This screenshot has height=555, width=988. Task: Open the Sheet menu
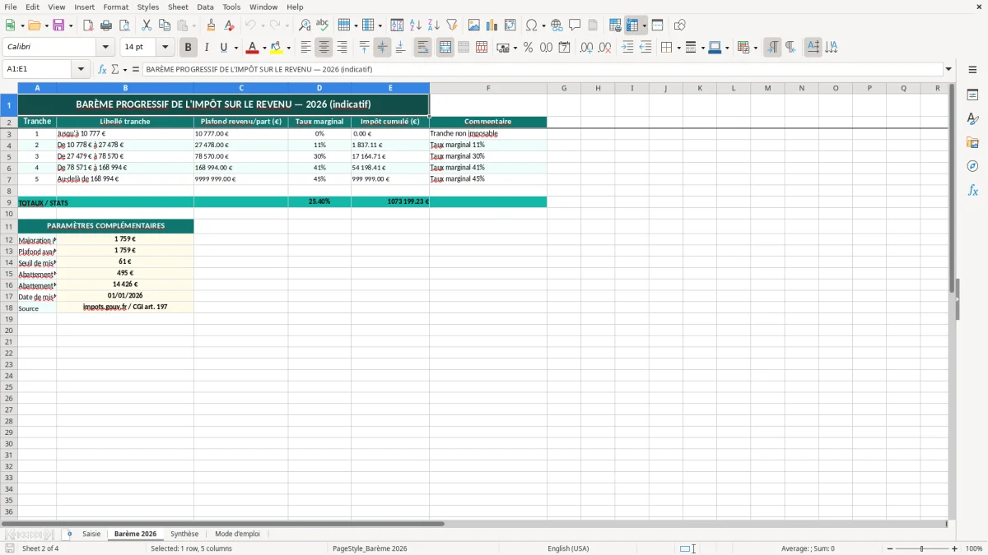pos(178,7)
